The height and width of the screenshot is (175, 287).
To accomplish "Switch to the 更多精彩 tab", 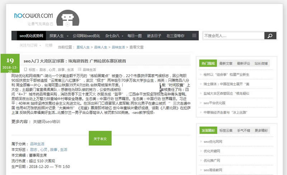I will (261, 130).
